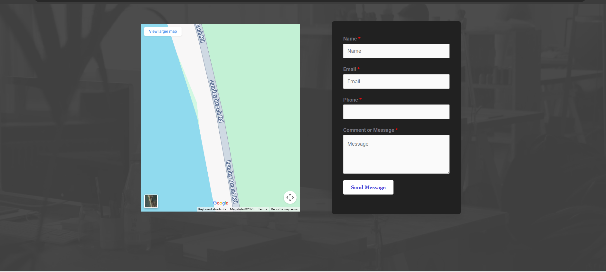Click the Name field label
The height and width of the screenshot is (272, 606).
point(350,39)
